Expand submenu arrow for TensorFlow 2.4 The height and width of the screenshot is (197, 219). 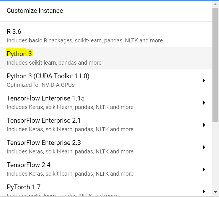(204, 169)
